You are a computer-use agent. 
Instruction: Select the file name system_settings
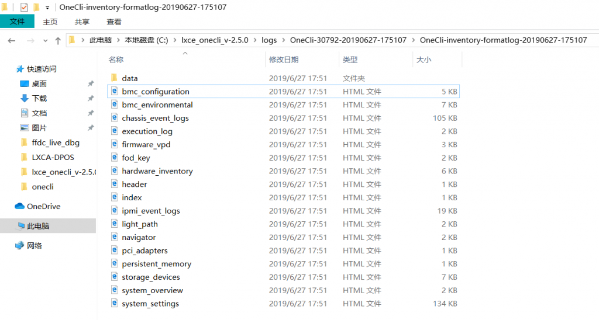point(150,304)
